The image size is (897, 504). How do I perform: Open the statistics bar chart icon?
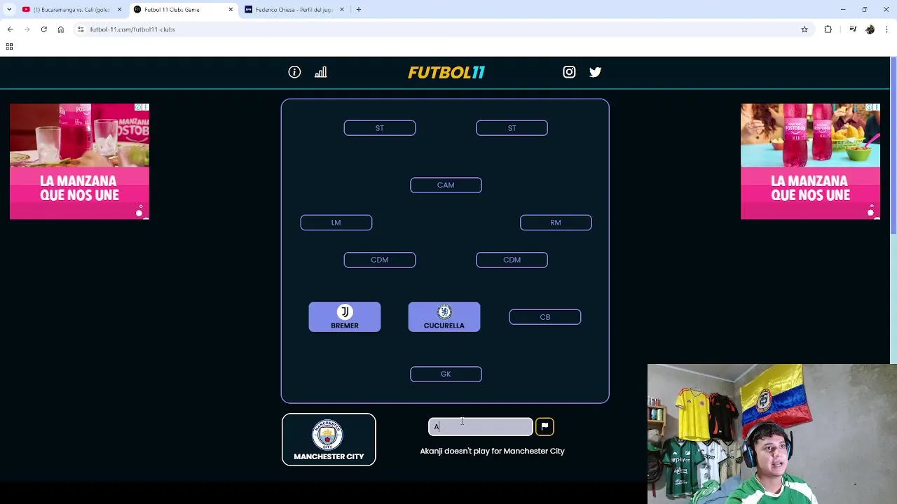point(320,72)
